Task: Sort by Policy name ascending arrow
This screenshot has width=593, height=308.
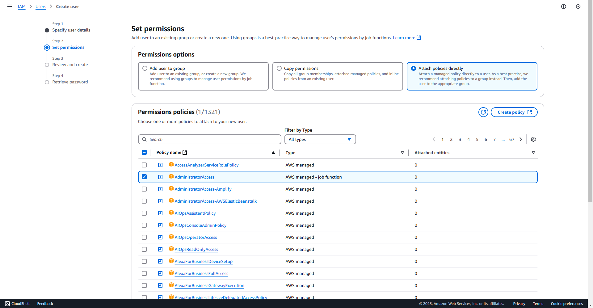Action: 273,153
